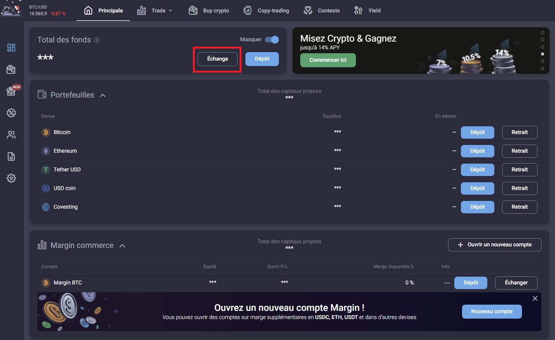555x340 pixels.
Task: Select the second banner carousel dot
Action: pyautogui.click(x=543, y=40)
